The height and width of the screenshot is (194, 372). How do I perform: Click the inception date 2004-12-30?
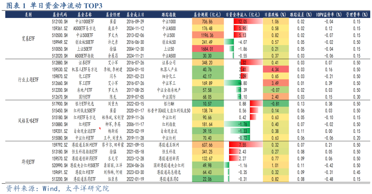135,49
